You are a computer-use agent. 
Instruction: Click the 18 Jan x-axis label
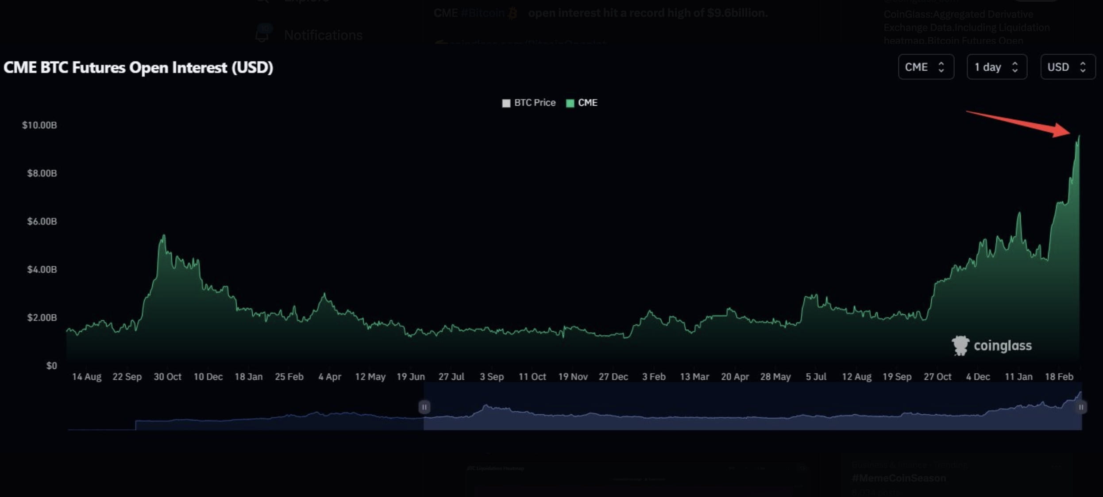tap(248, 377)
